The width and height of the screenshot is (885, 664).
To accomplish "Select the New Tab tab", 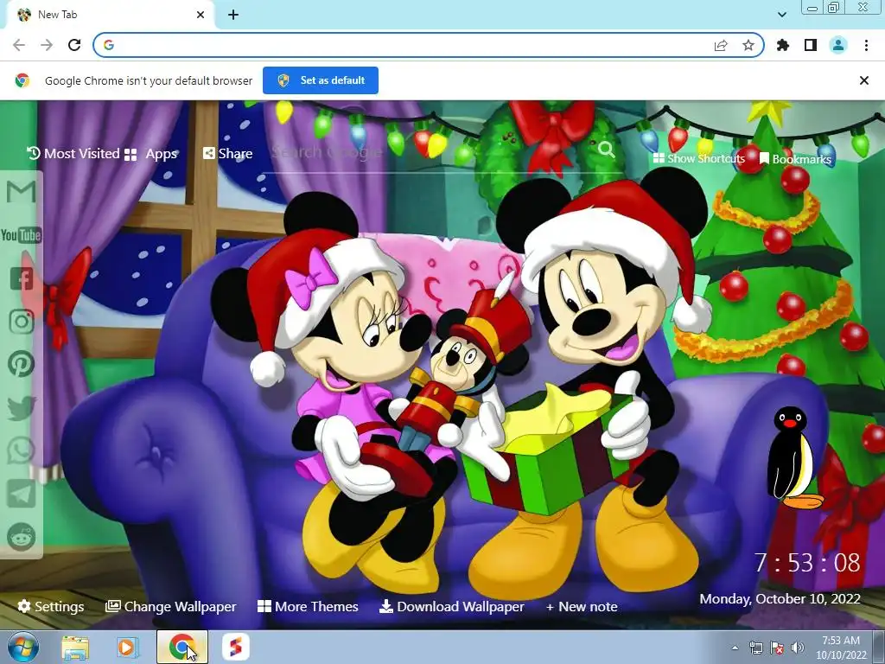I will 110,15.
